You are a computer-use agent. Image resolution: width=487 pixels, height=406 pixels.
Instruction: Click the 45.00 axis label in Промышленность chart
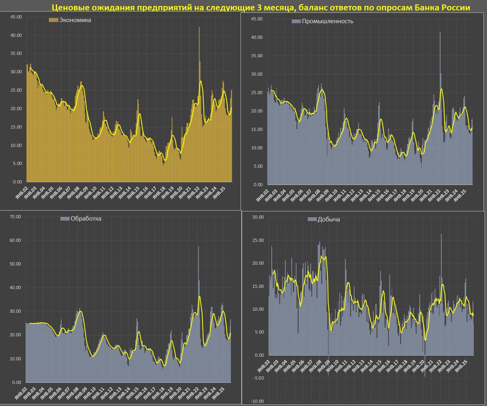(257, 19)
